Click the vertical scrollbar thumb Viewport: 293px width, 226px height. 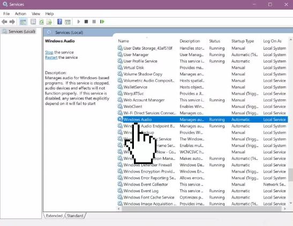[290, 175]
